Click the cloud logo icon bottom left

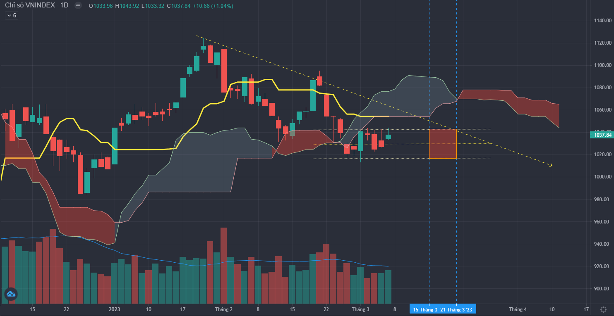point(10,294)
